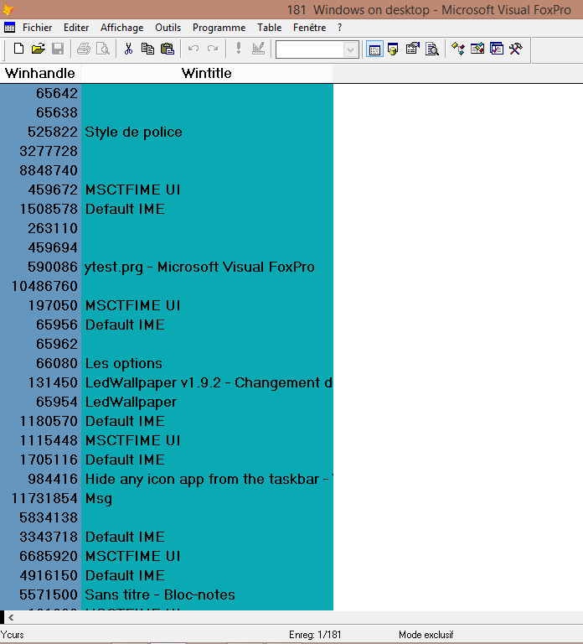Open the Object Browser icon
Screen dimensions: 583x644
point(477,49)
